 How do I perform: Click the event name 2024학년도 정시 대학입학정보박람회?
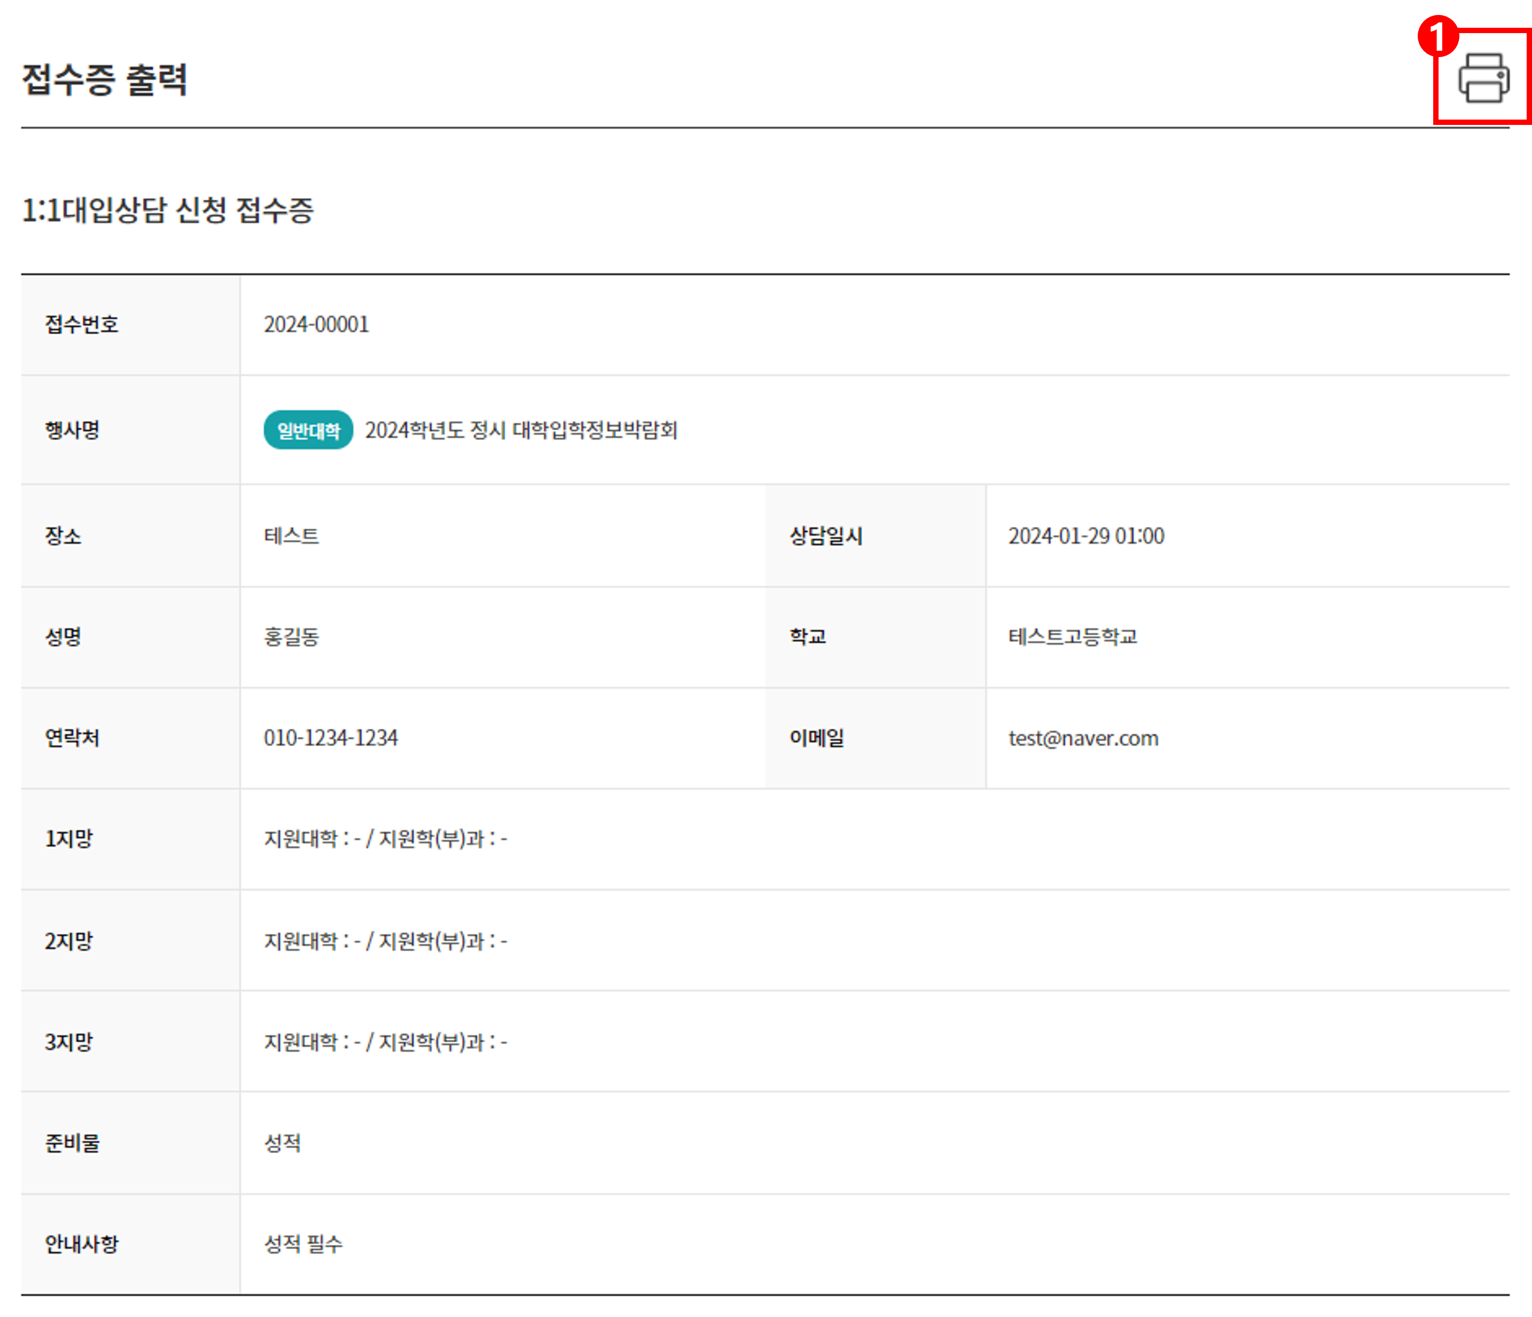pos(521,430)
